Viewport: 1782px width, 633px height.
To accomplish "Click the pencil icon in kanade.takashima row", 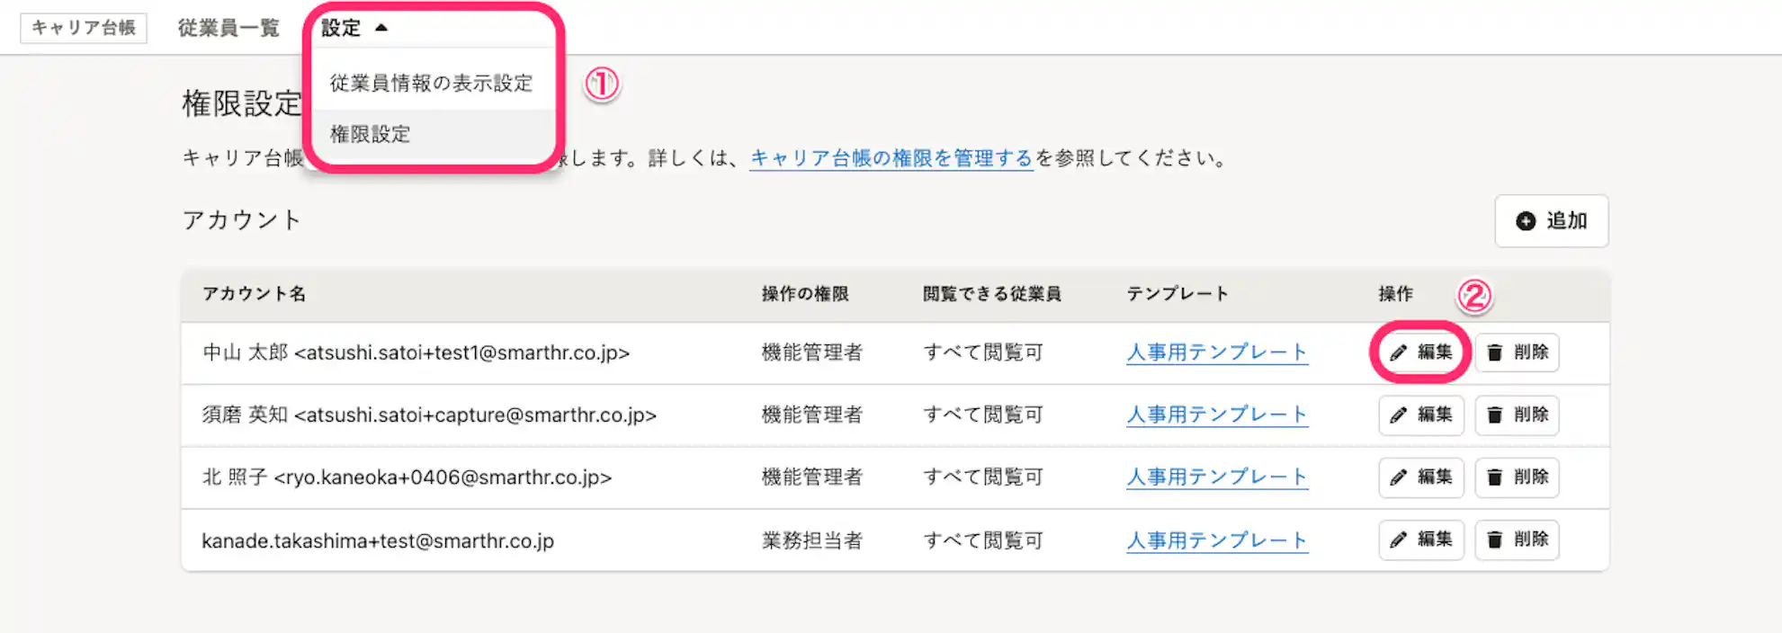I will pos(1398,539).
